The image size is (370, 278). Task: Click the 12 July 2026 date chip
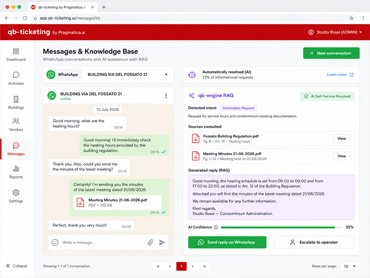[x=108, y=110]
